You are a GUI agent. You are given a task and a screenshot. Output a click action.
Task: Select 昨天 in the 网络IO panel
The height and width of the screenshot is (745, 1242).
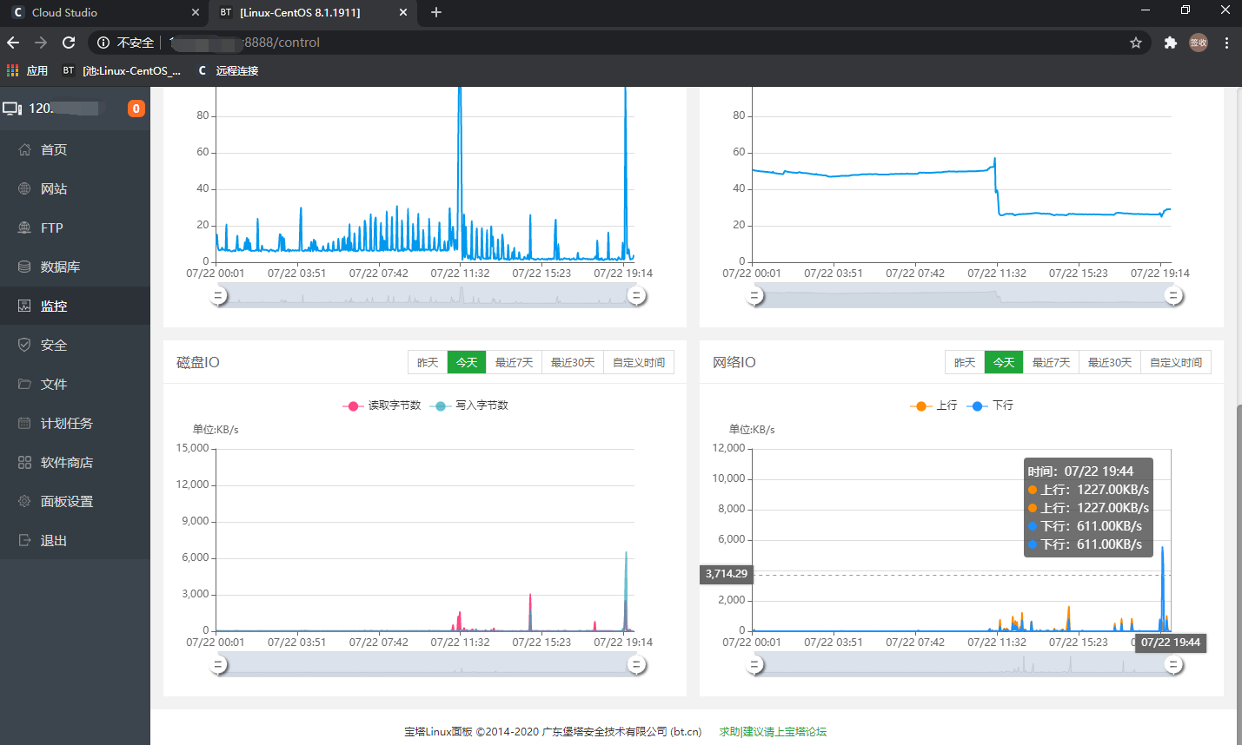965,362
